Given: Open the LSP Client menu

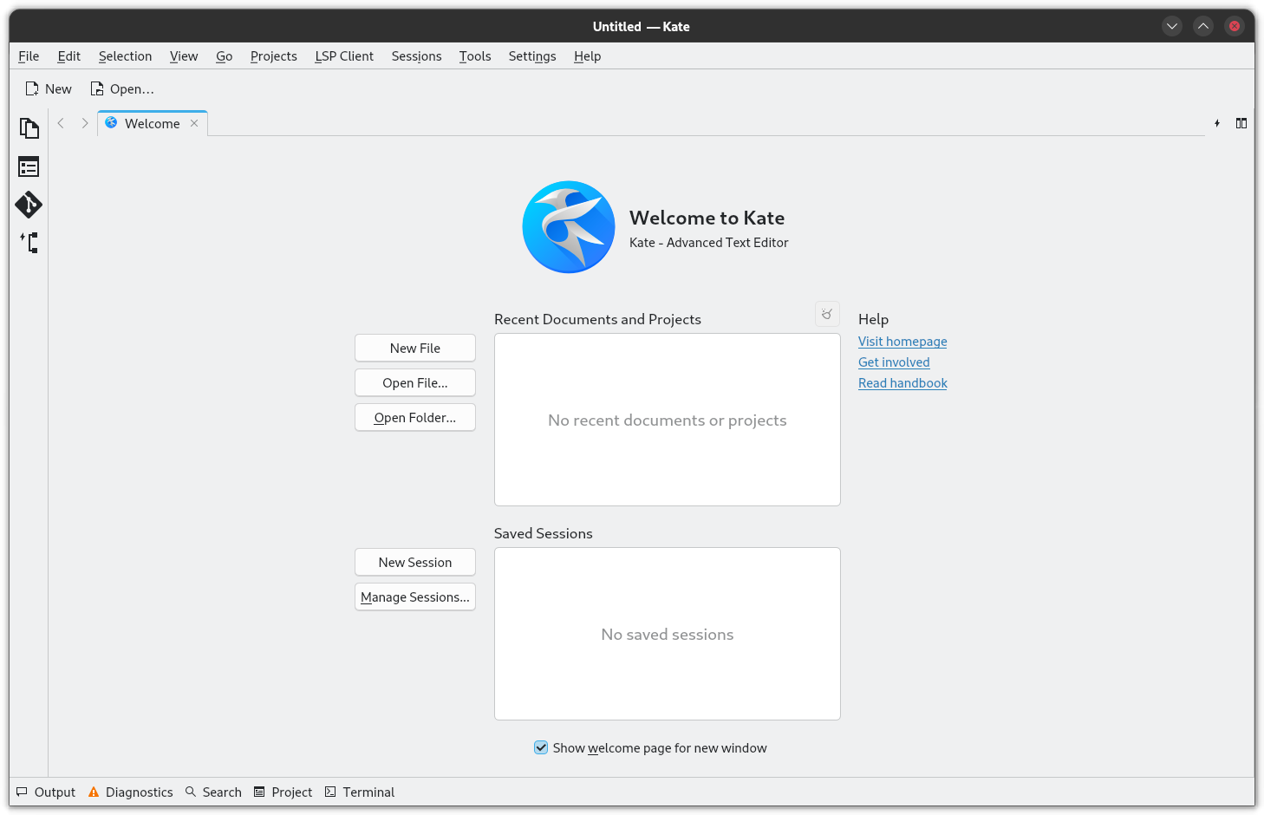Looking at the screenshot, I should [344, 56].
